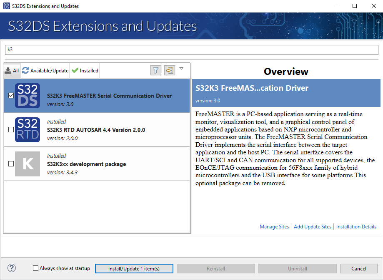Screen dimensions: 383x280
Task: Open the Manage Sites link
Action: point(274,227)
